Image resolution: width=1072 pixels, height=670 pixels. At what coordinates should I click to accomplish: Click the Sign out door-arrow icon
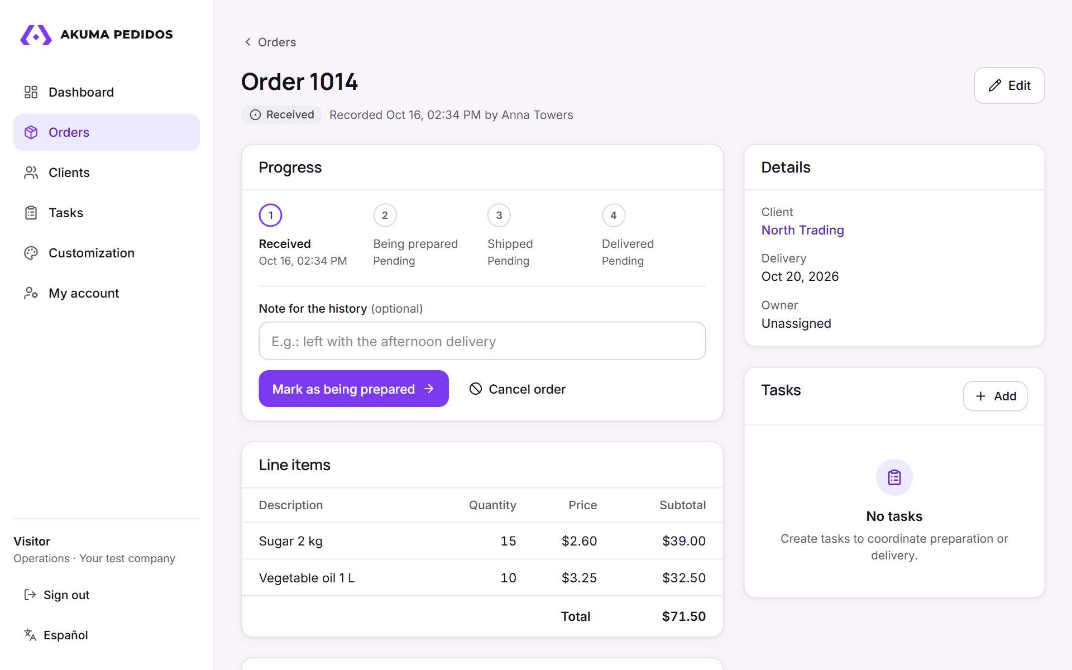30,595
